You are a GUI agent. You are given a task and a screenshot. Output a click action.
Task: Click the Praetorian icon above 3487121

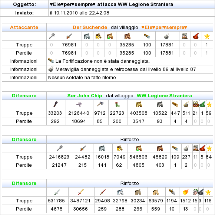[81, 192]
